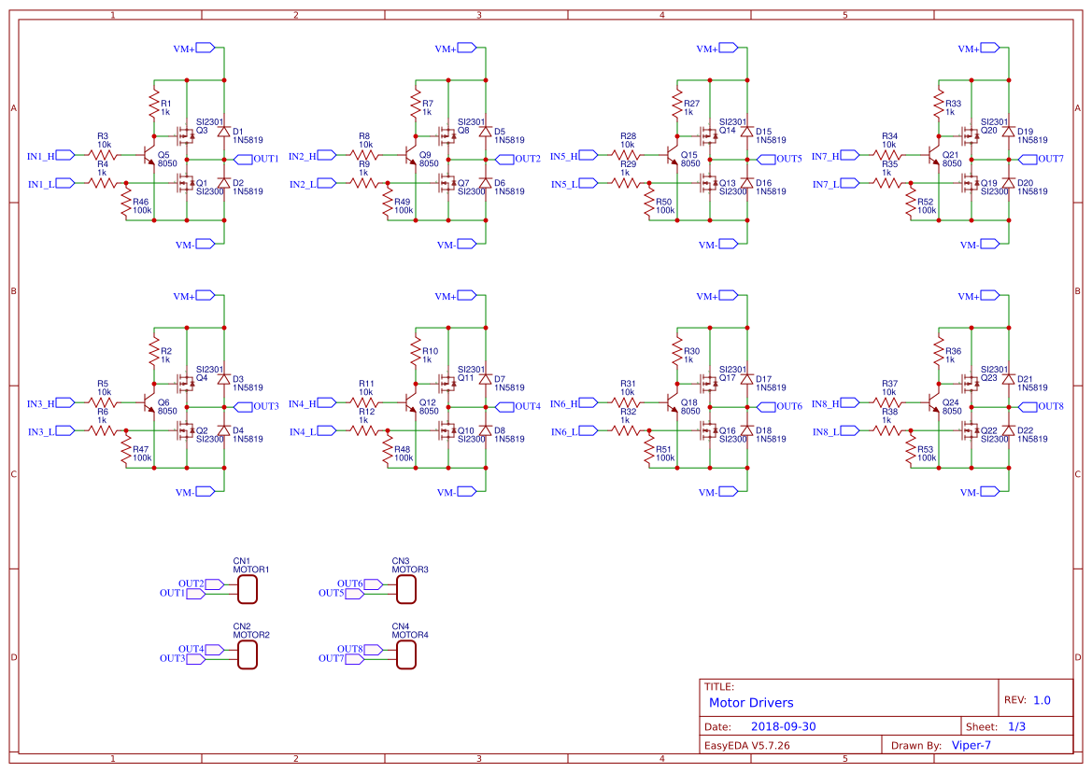This screenshot has height=773, width=1092.
Task: Select diode D22 near Q22
Action: pos(1009,431)
